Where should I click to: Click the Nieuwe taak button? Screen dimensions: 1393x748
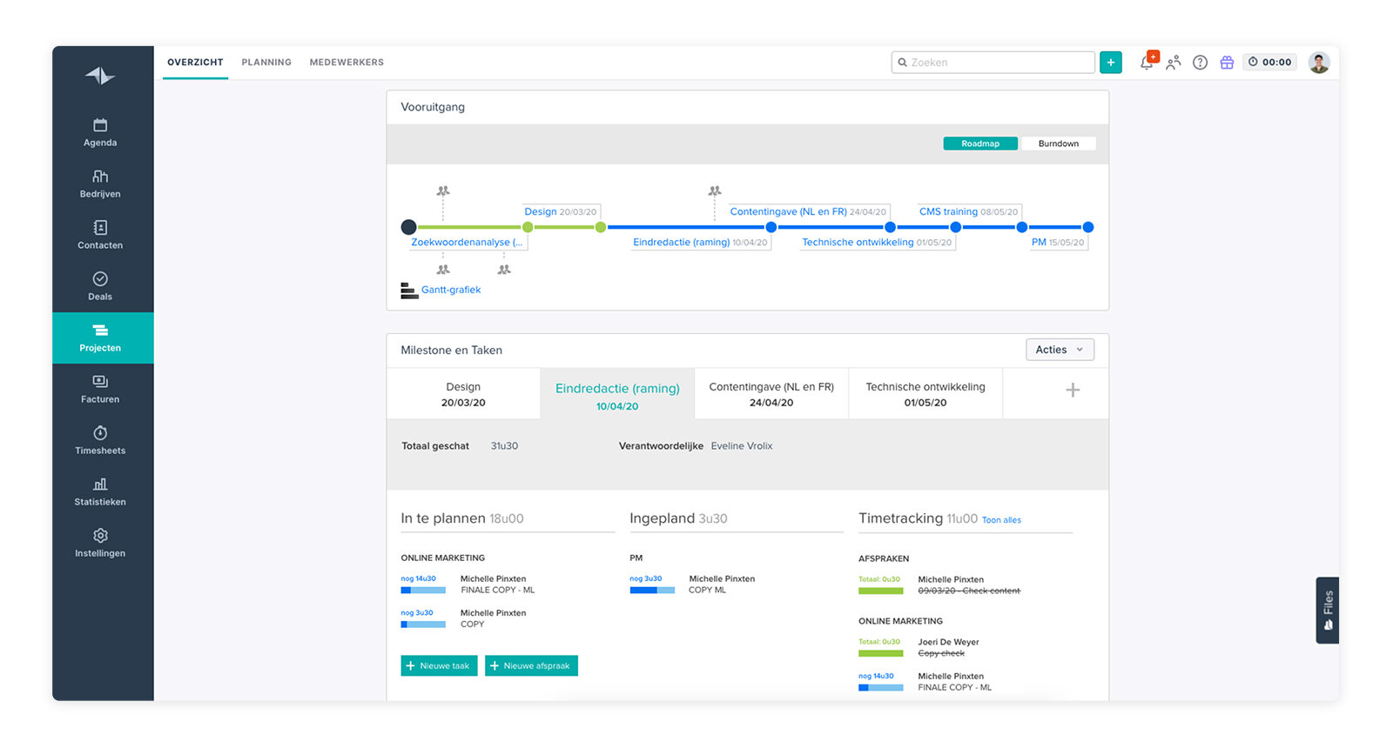[x=439, y=665]
